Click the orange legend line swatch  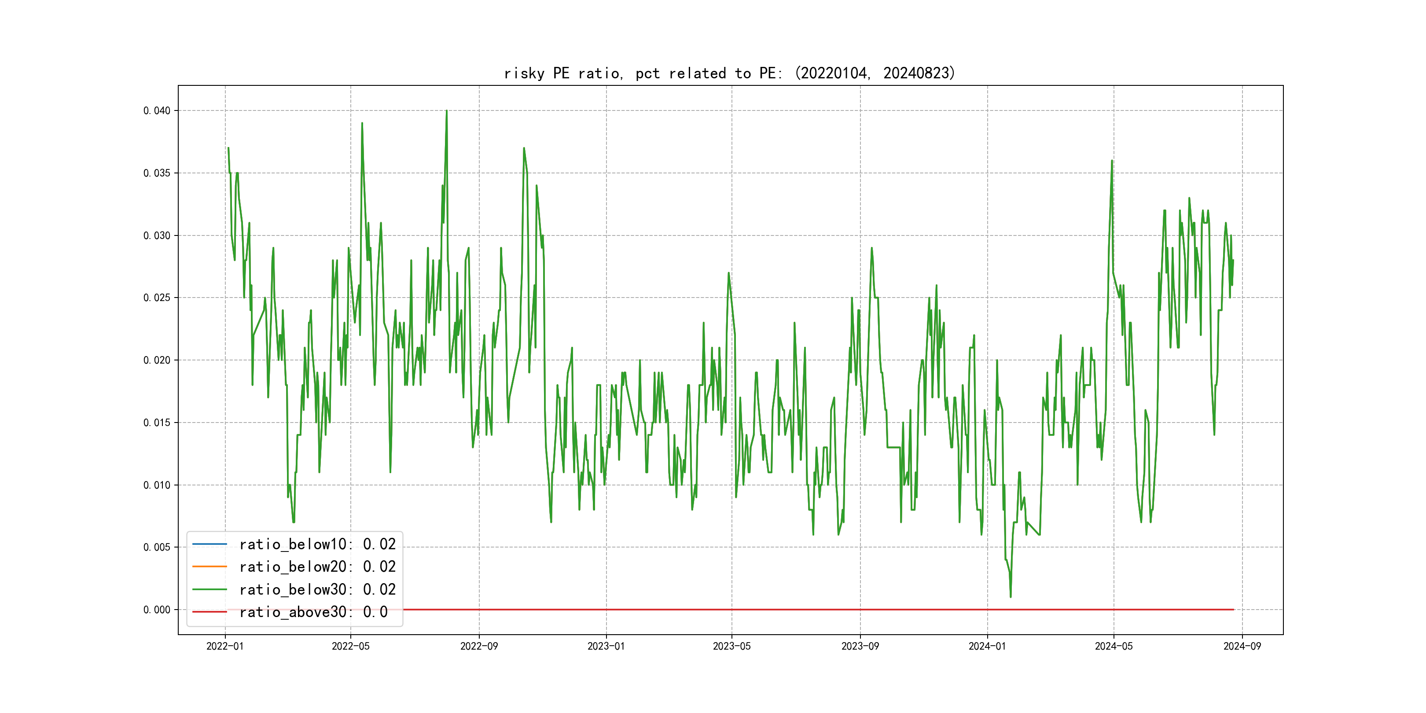point(209,567)
